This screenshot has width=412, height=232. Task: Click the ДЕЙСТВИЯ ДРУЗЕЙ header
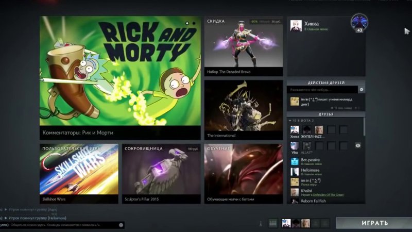pyautogui.click(x=326, y=83)
